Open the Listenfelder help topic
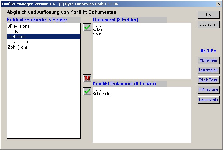 point(208,70)
